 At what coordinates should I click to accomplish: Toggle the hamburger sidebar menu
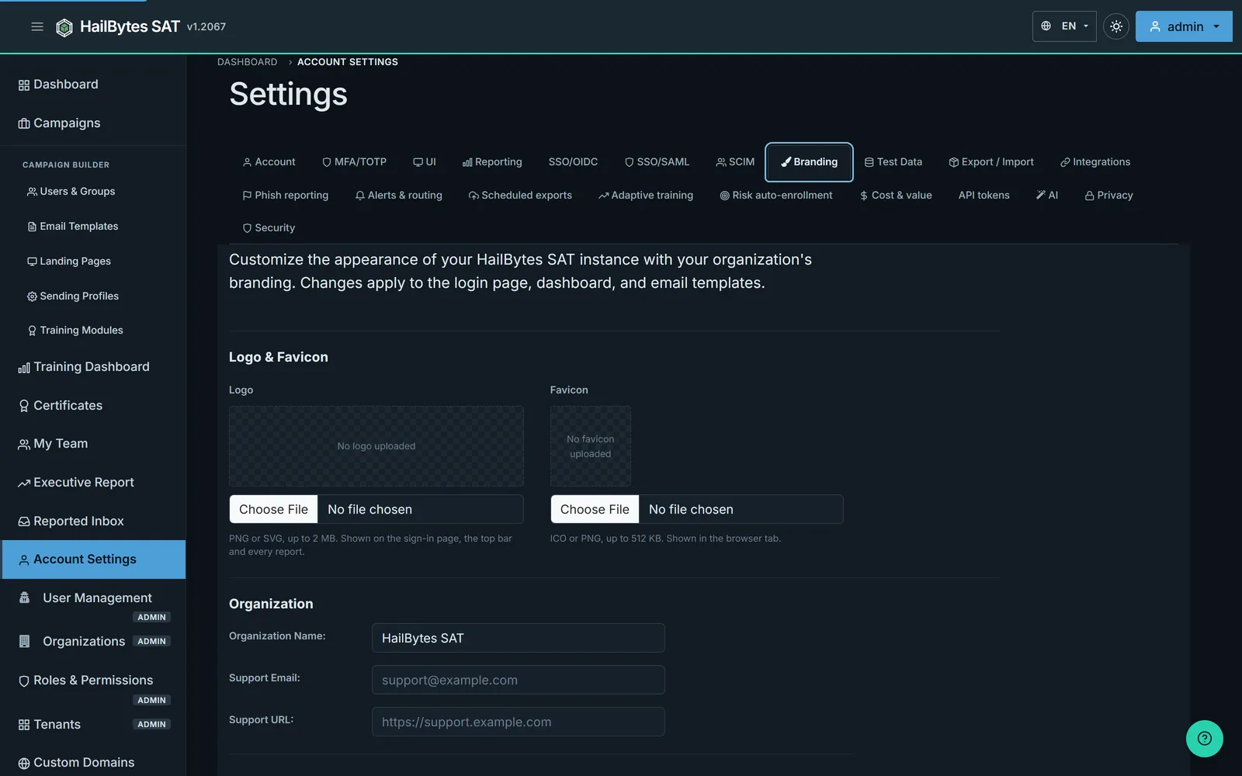pos(36,26)
